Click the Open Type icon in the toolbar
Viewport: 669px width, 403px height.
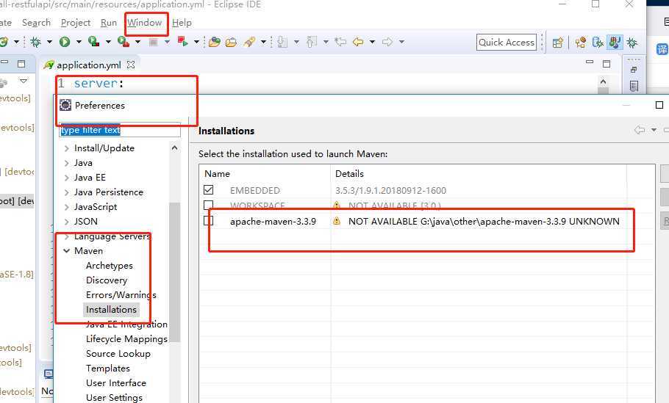click(215, 42)
